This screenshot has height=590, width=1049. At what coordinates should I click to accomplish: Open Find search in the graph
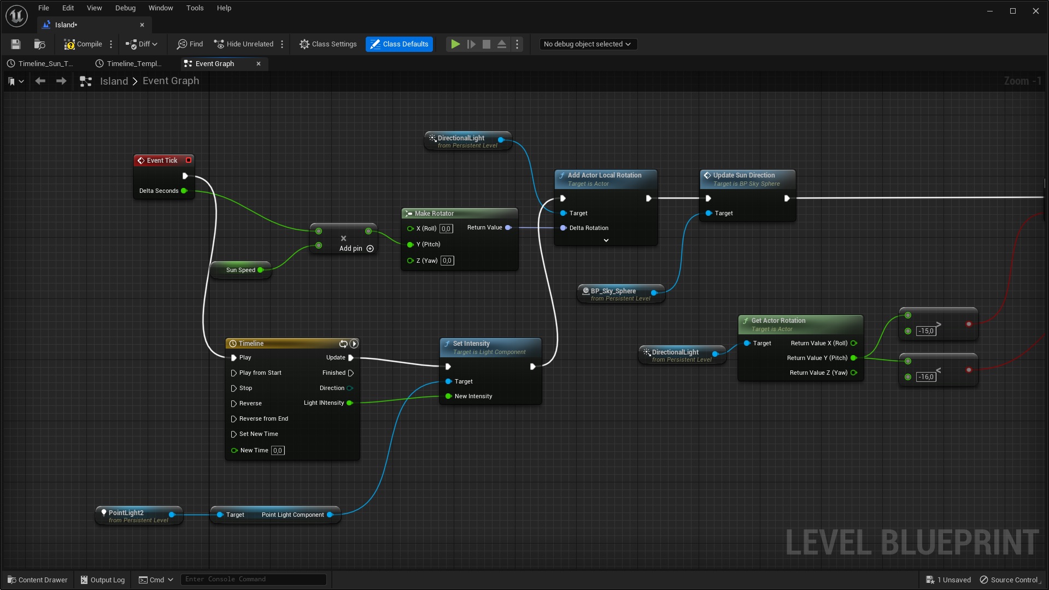189,44
